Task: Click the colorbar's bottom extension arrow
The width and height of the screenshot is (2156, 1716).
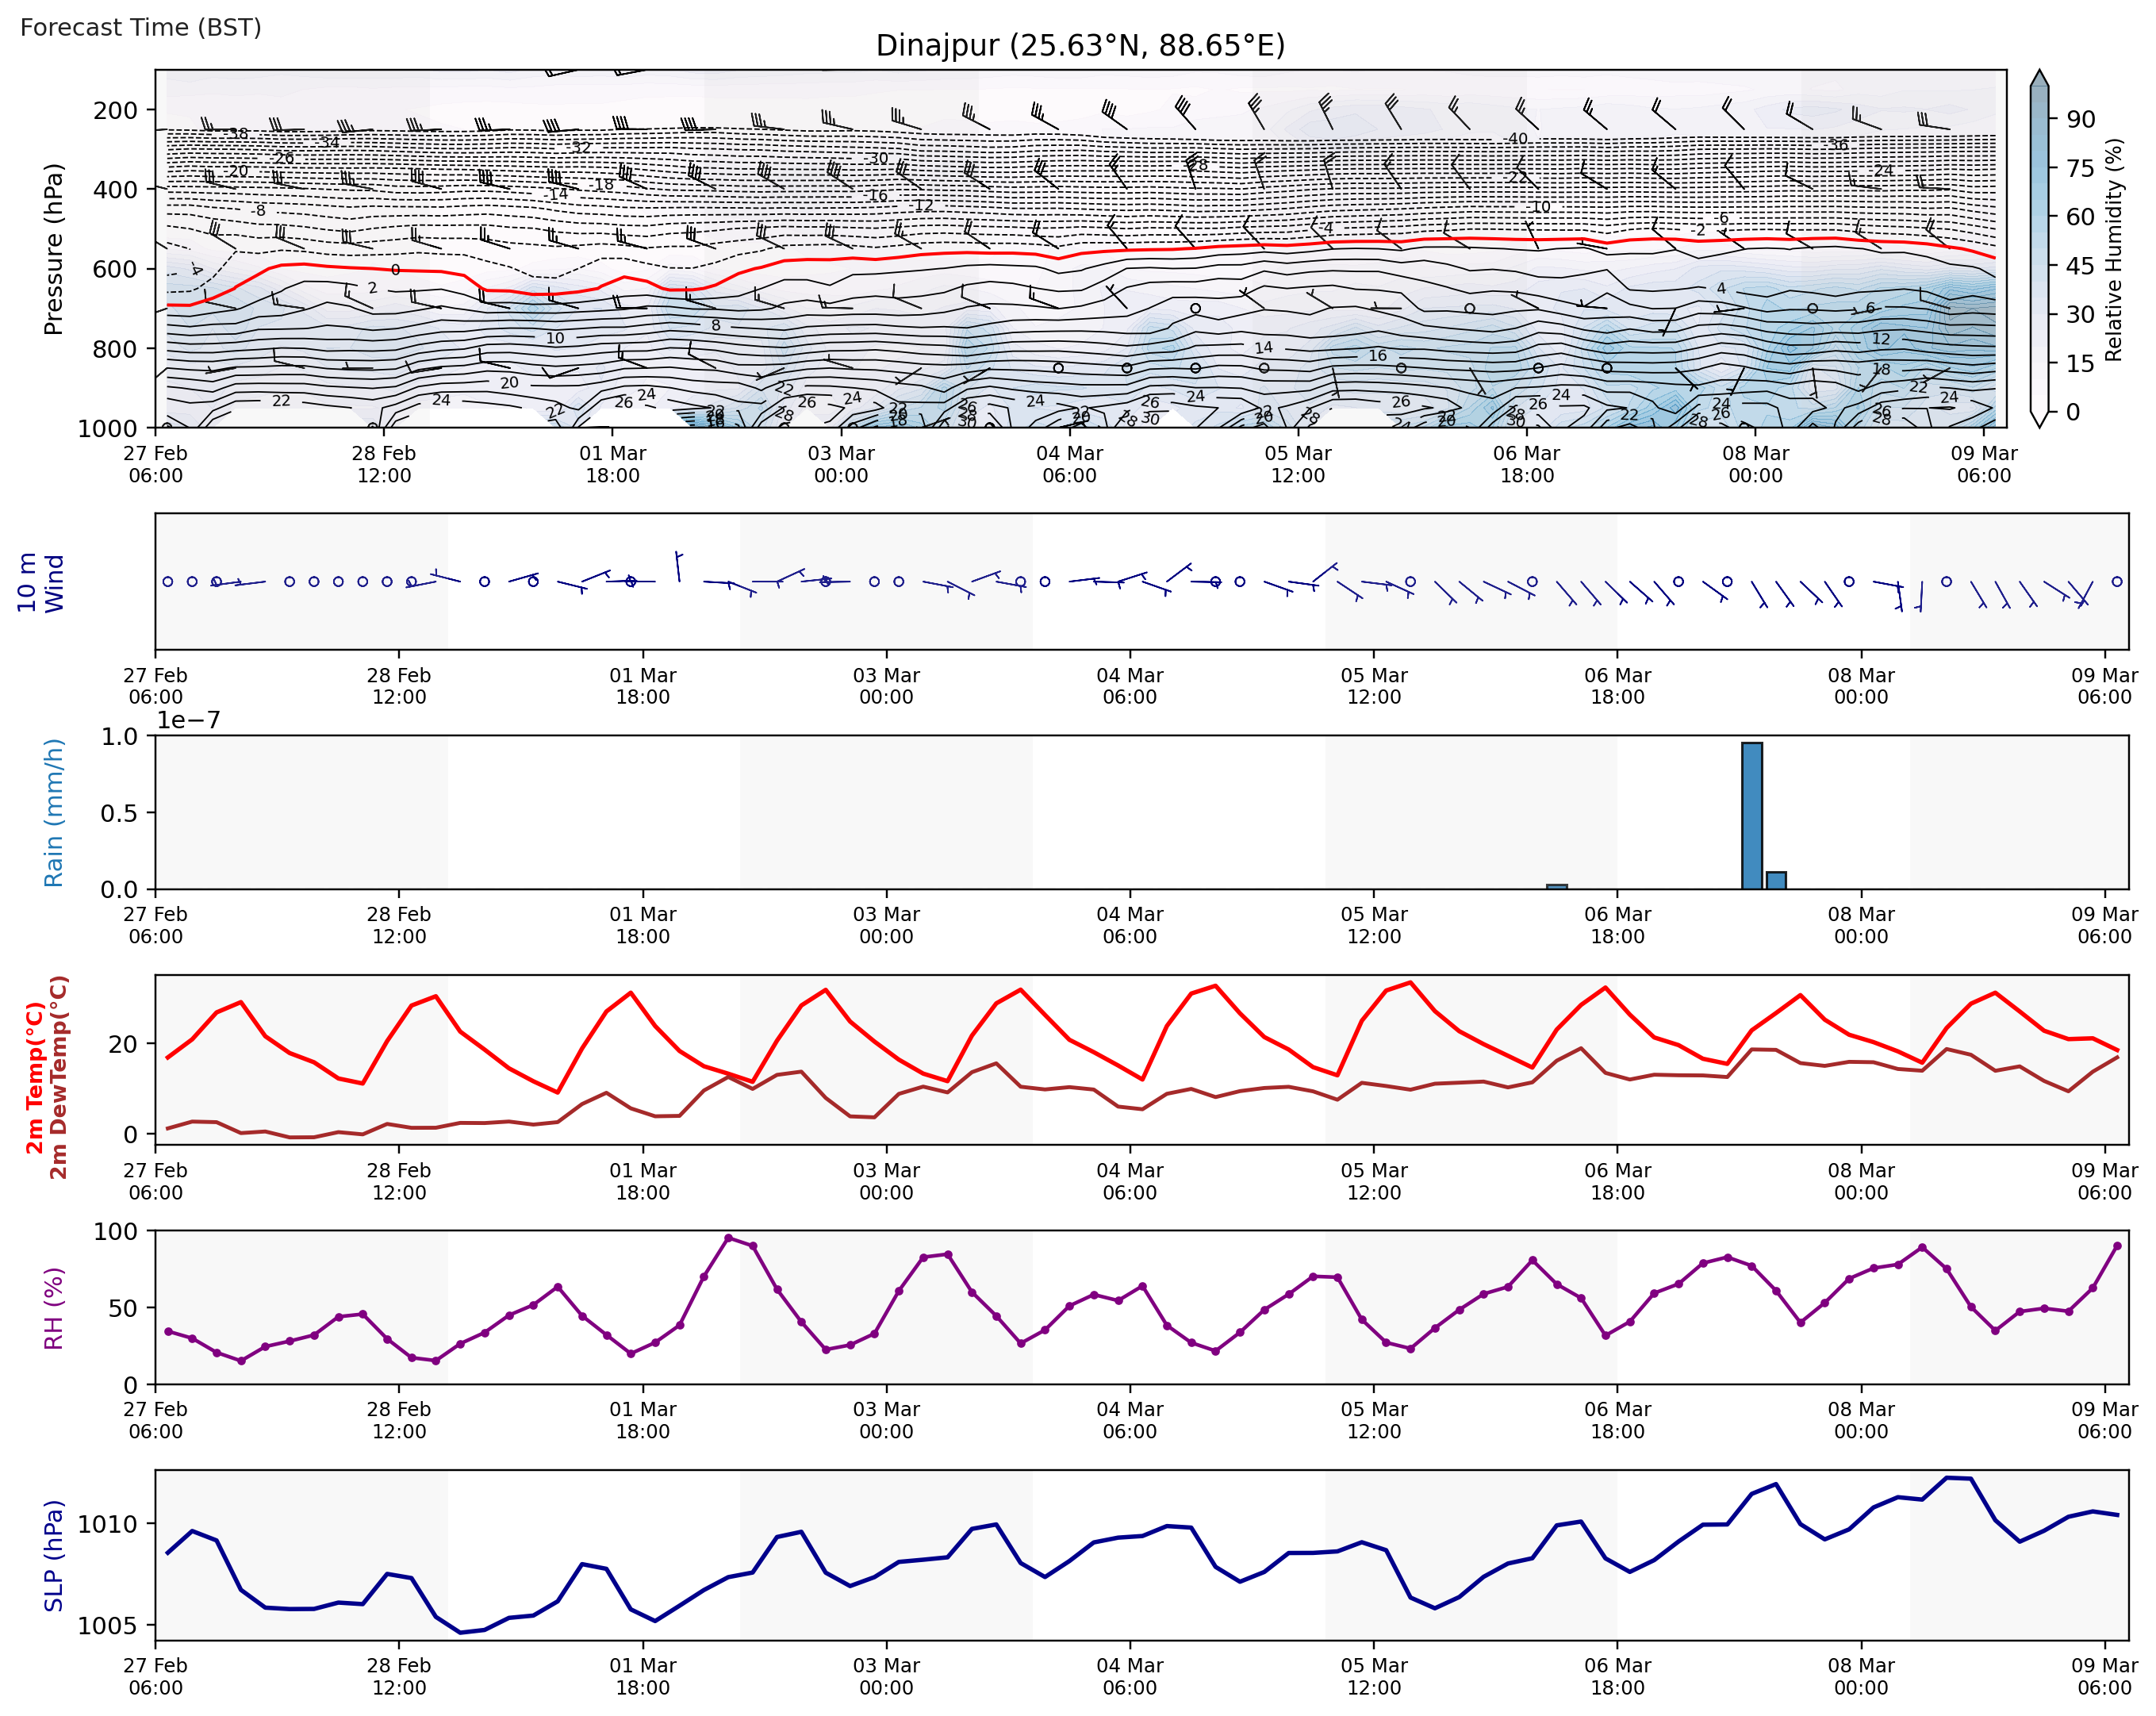Action: 2040,418
